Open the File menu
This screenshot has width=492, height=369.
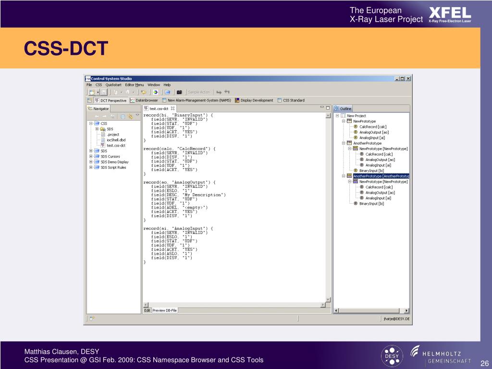89,85
